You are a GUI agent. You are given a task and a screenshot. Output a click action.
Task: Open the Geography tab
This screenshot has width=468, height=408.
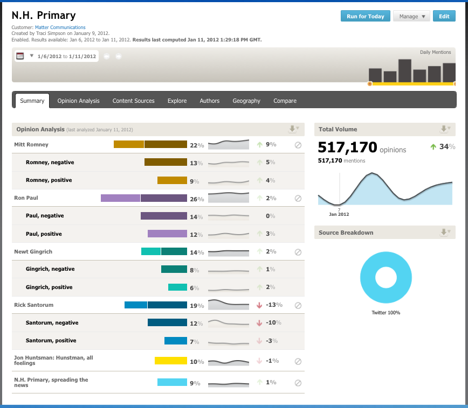click(x=246, y=101)
